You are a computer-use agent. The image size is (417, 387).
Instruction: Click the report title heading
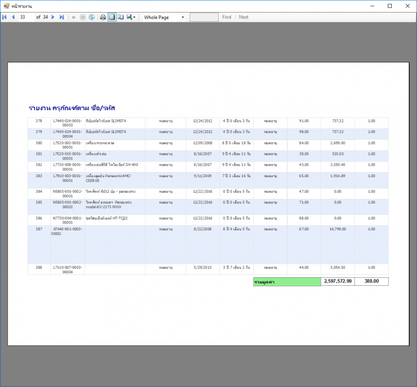point(72,107)
